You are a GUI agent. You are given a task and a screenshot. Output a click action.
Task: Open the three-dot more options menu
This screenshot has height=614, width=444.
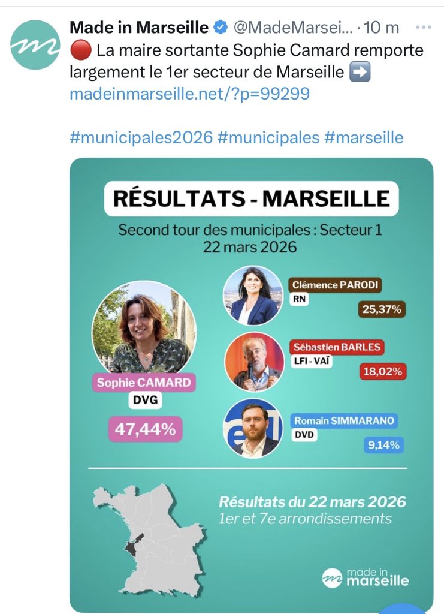tap(423, 28)
